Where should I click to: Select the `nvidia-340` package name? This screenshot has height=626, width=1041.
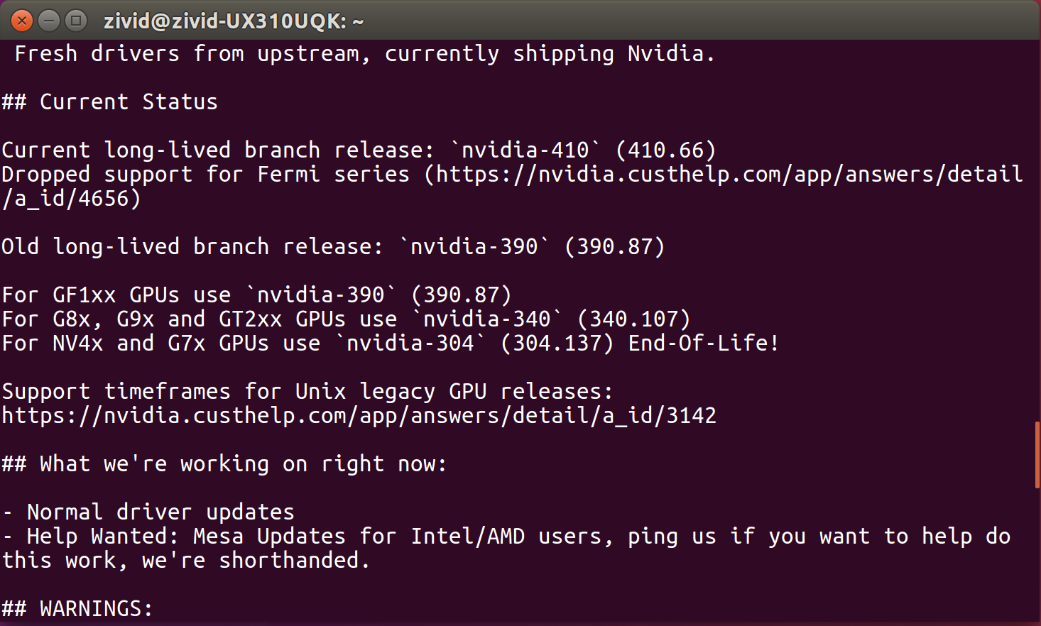487,319
